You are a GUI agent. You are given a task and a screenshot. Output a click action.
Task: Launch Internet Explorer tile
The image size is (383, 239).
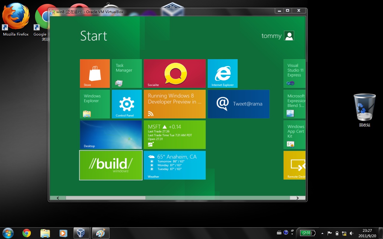[222, 73]
